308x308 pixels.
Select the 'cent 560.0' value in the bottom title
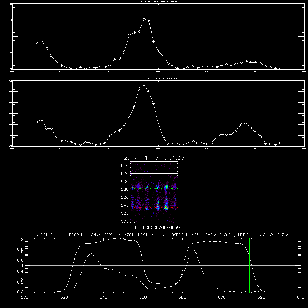(51, 234)
